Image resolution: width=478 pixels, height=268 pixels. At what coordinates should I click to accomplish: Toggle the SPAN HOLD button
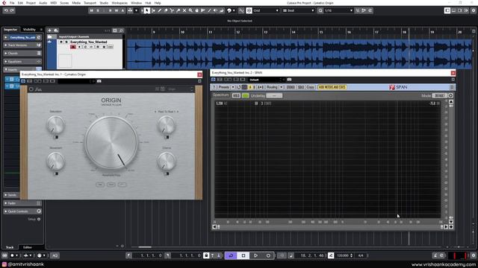click(236, 96)
